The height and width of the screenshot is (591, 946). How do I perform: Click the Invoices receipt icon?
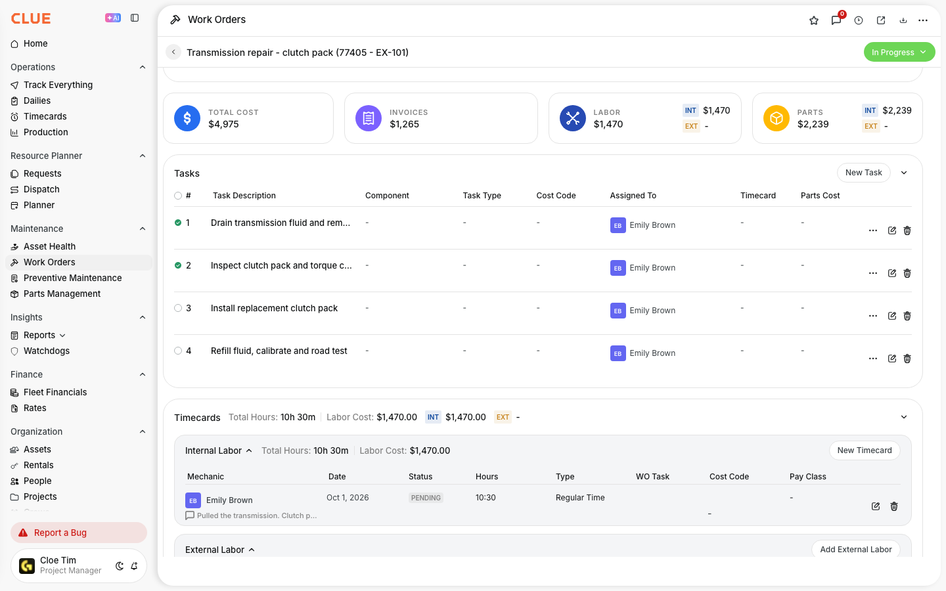(x=369, y=118)
